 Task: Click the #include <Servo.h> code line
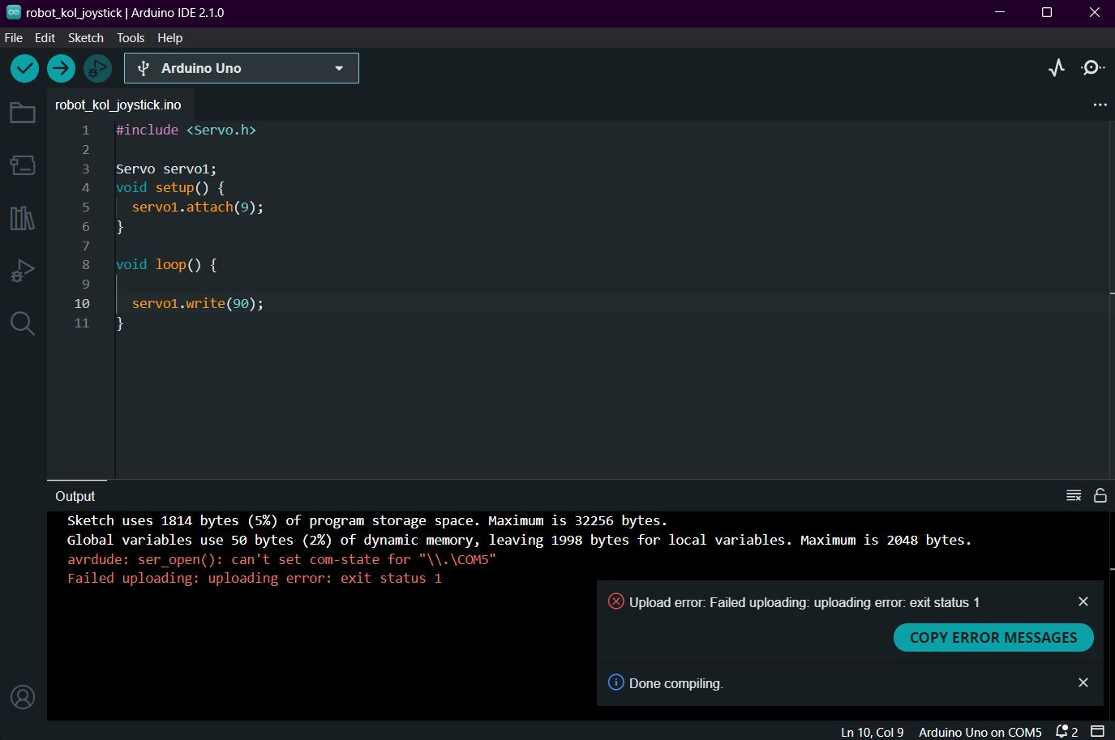186,130
